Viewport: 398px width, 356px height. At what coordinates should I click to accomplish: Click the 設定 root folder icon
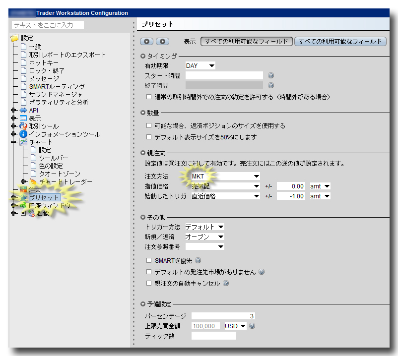click(x=15, y=38)
